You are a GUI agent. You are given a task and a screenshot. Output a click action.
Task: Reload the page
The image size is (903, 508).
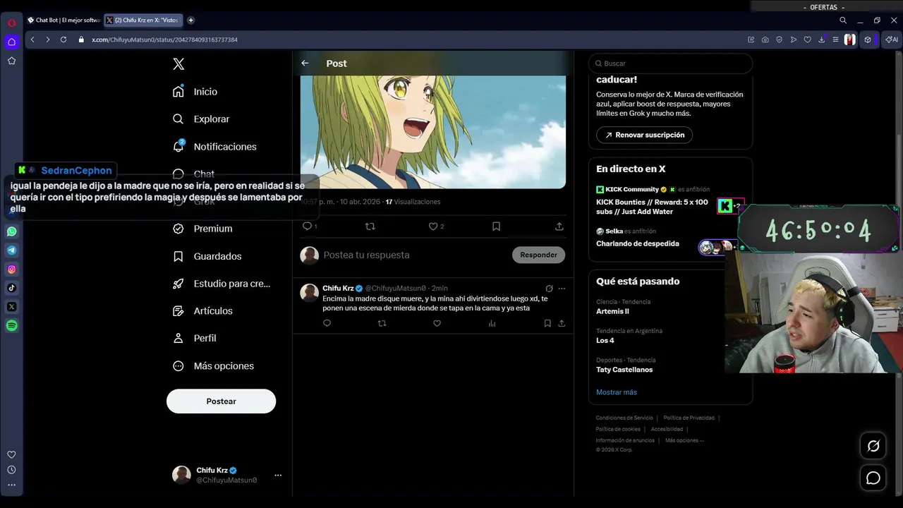(63, 40)
